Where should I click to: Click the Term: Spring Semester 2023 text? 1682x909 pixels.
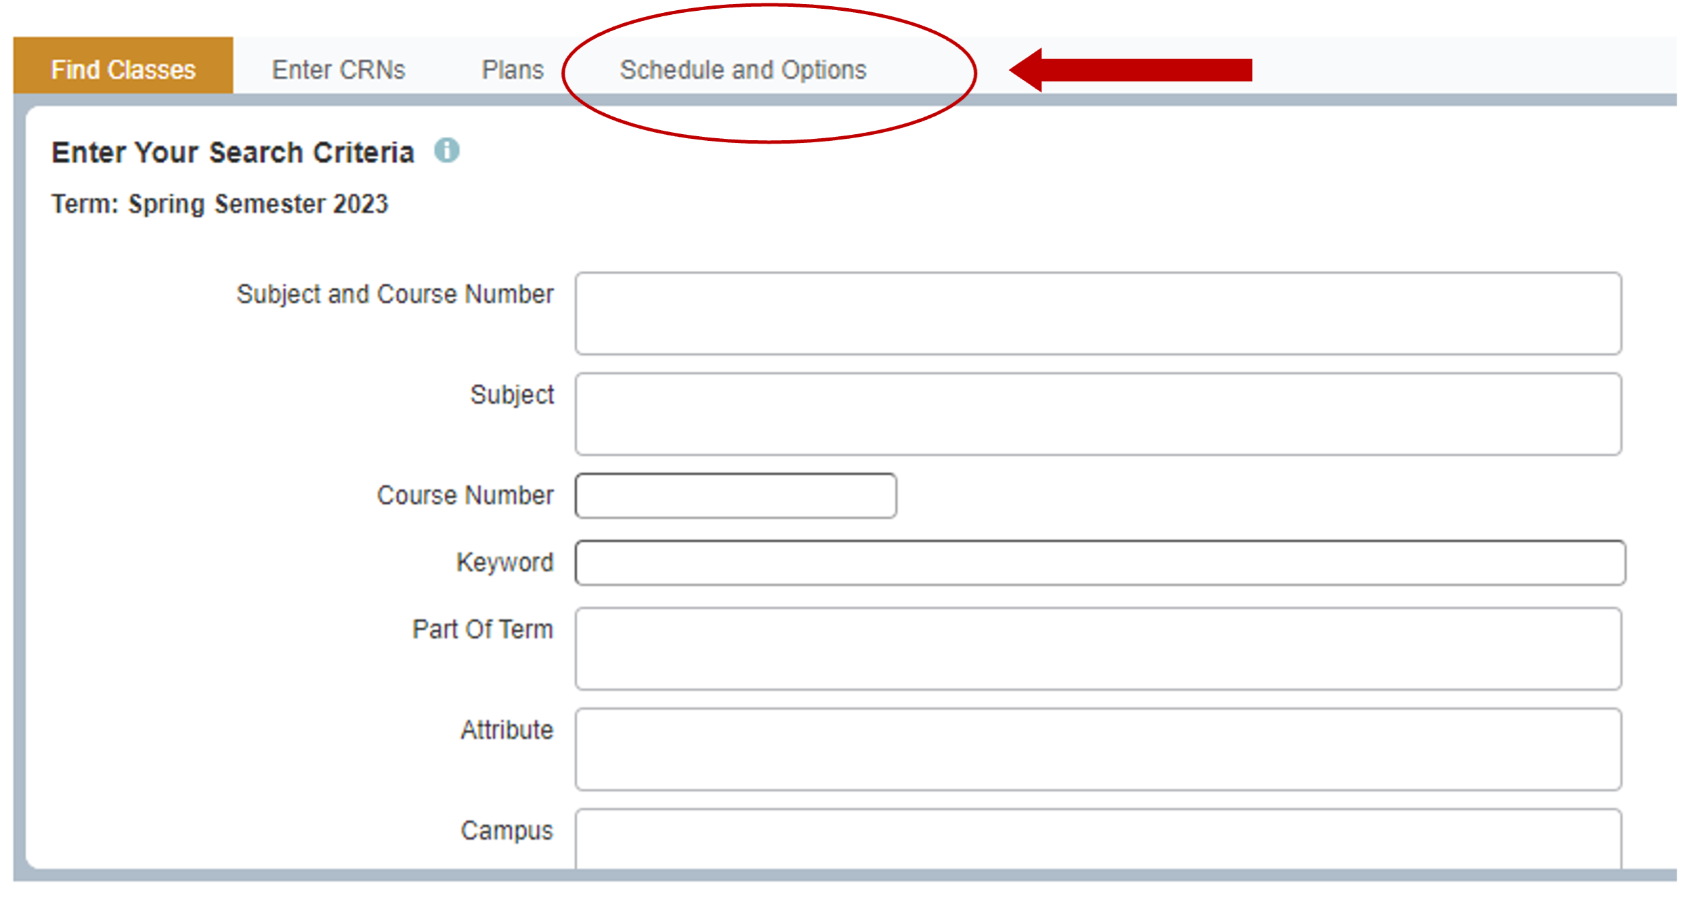(x=219, y=204)
